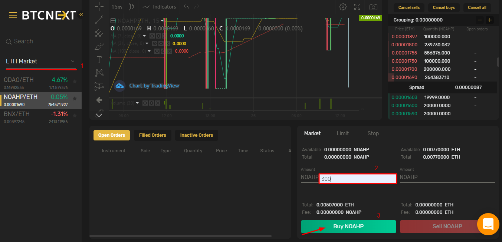Click the sell Amount NOAHP input field

447,177
